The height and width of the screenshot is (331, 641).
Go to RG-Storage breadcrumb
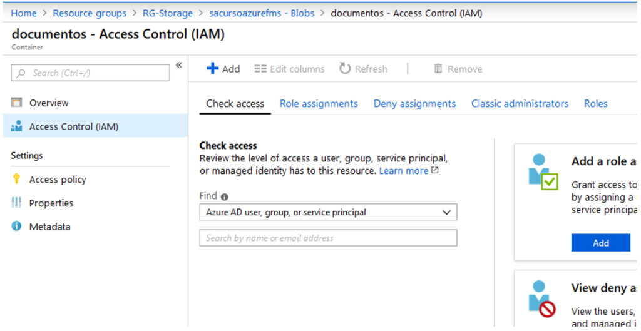pyautogui.click(x=168, y=13)
